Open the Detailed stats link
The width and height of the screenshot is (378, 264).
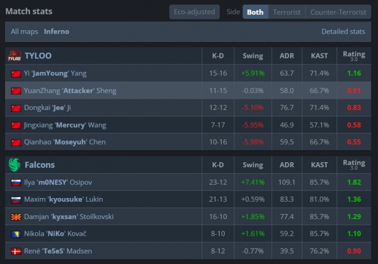pyautogui.click(x=343, y=31)
